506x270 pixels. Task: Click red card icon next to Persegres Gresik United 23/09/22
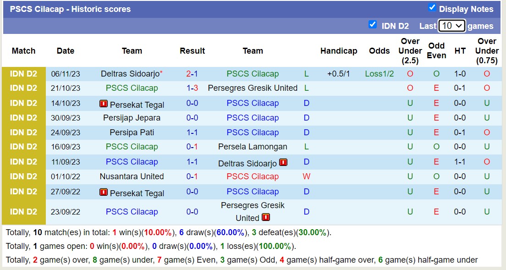[266, 217]
